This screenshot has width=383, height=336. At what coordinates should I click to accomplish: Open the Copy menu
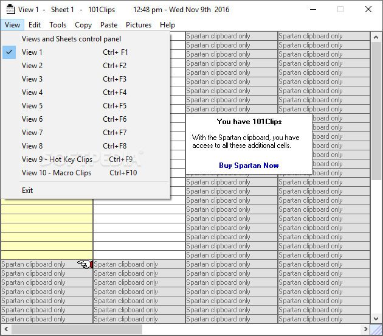(x=83, y=25)
